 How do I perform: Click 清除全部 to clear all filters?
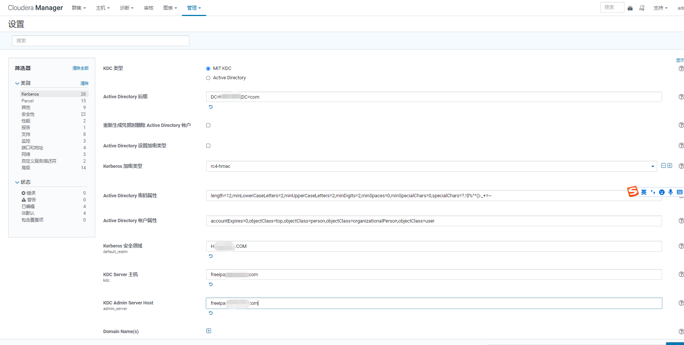point(80,68)
